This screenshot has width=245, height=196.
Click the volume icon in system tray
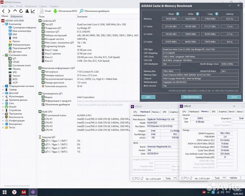[222, 192]
